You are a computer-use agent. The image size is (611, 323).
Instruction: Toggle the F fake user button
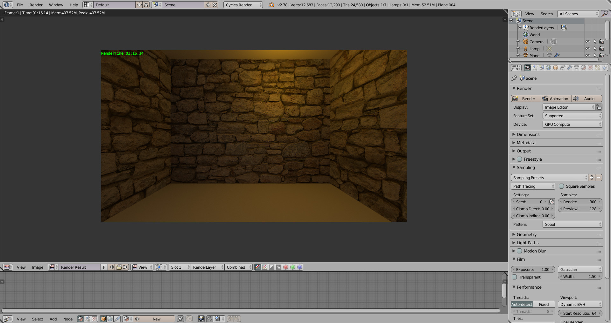104,267
